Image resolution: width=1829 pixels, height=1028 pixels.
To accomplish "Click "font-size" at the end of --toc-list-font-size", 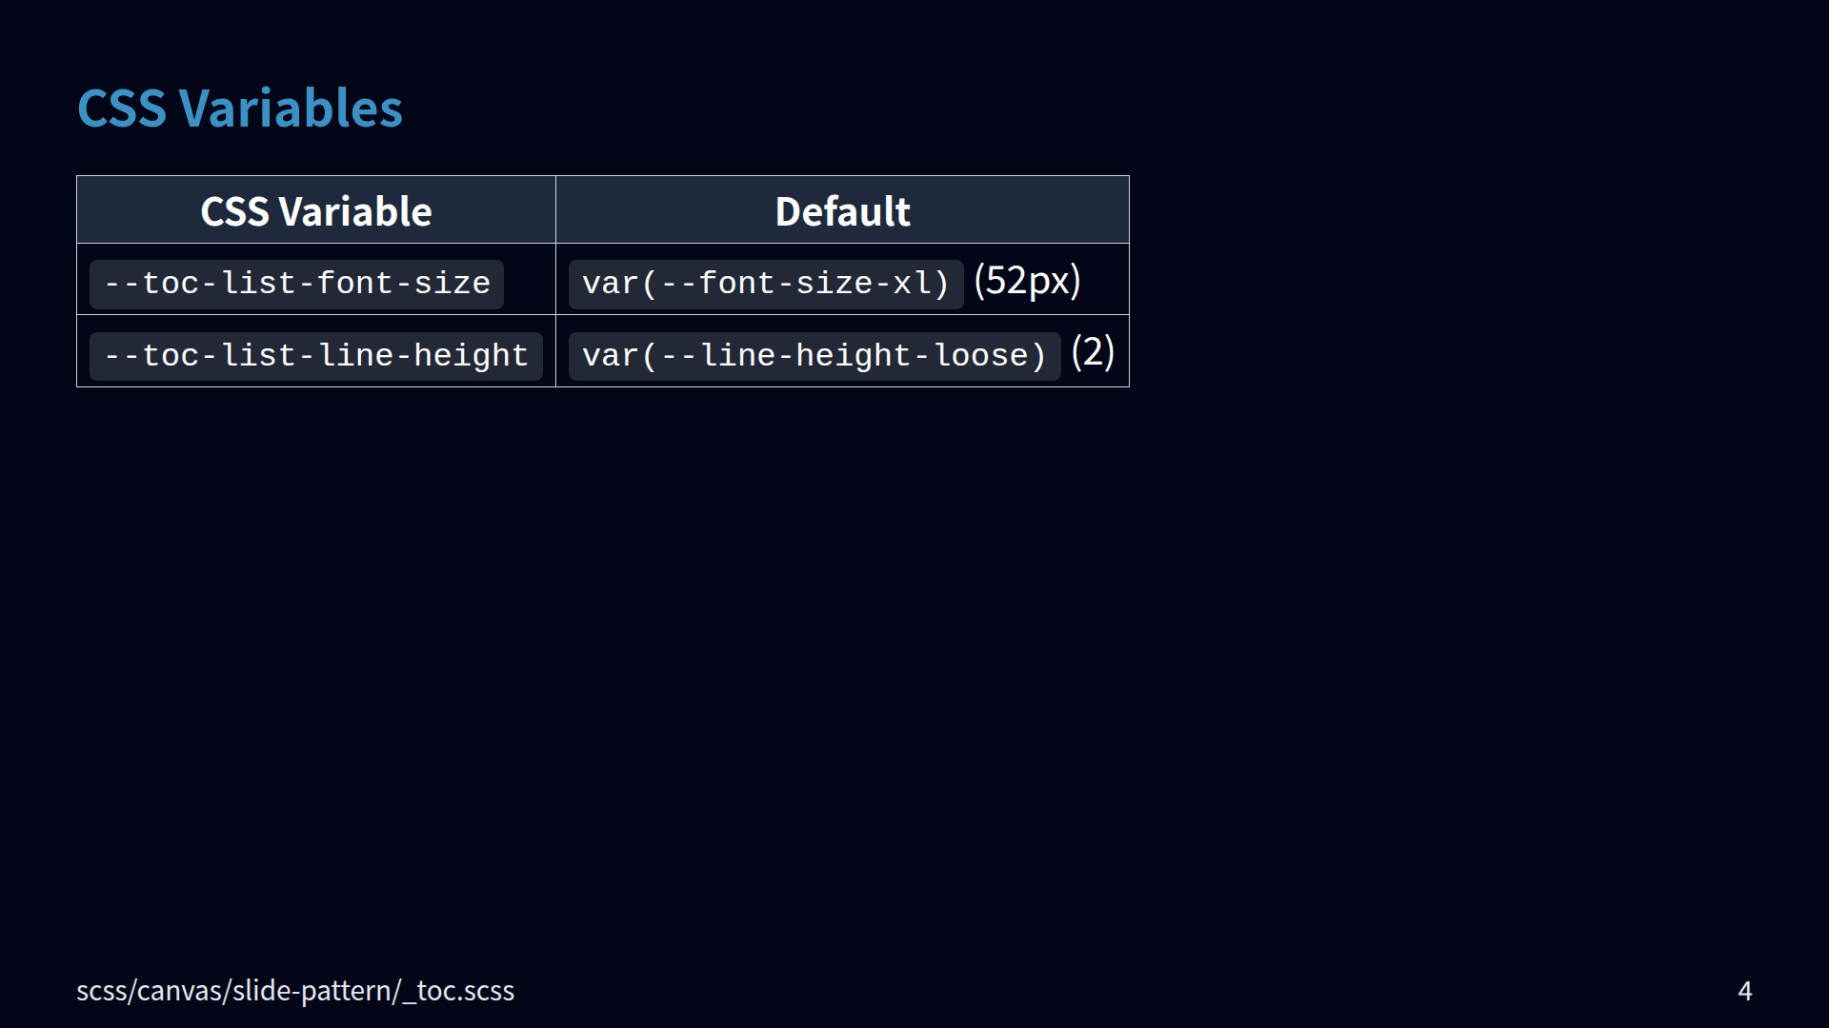I will pyautogui.click(x=403, y=284).
